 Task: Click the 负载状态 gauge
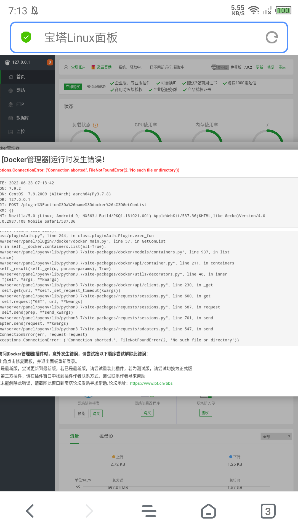(x=85, y=136)
